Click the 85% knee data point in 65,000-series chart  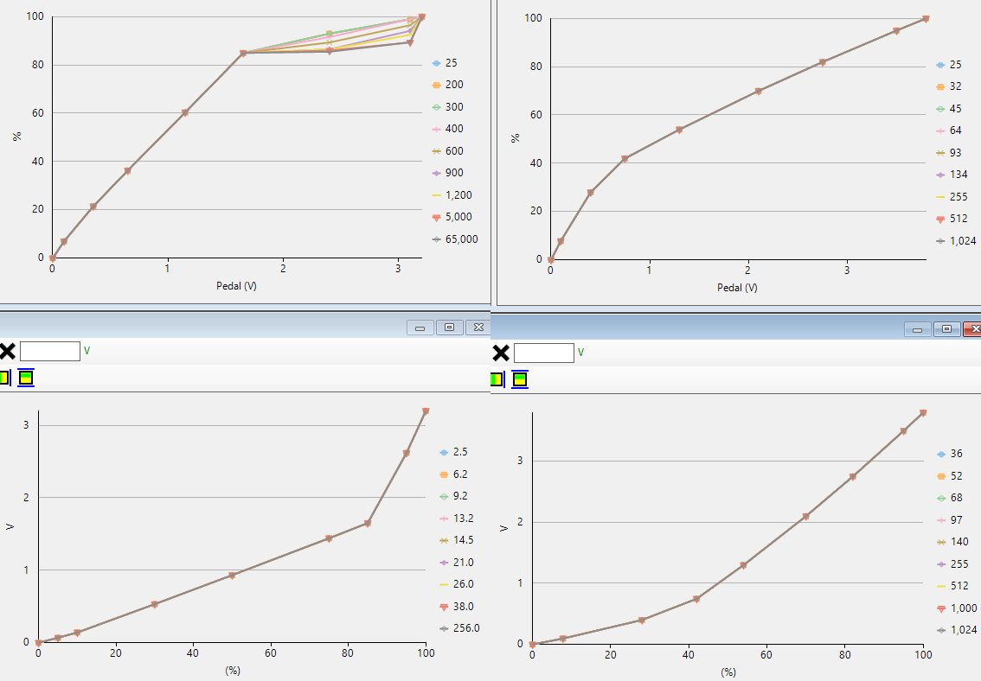click(243, 53)
